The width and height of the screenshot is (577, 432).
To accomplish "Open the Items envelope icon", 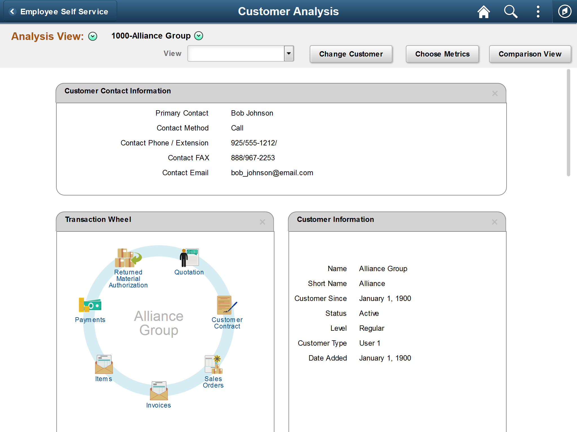I will 104,364.
